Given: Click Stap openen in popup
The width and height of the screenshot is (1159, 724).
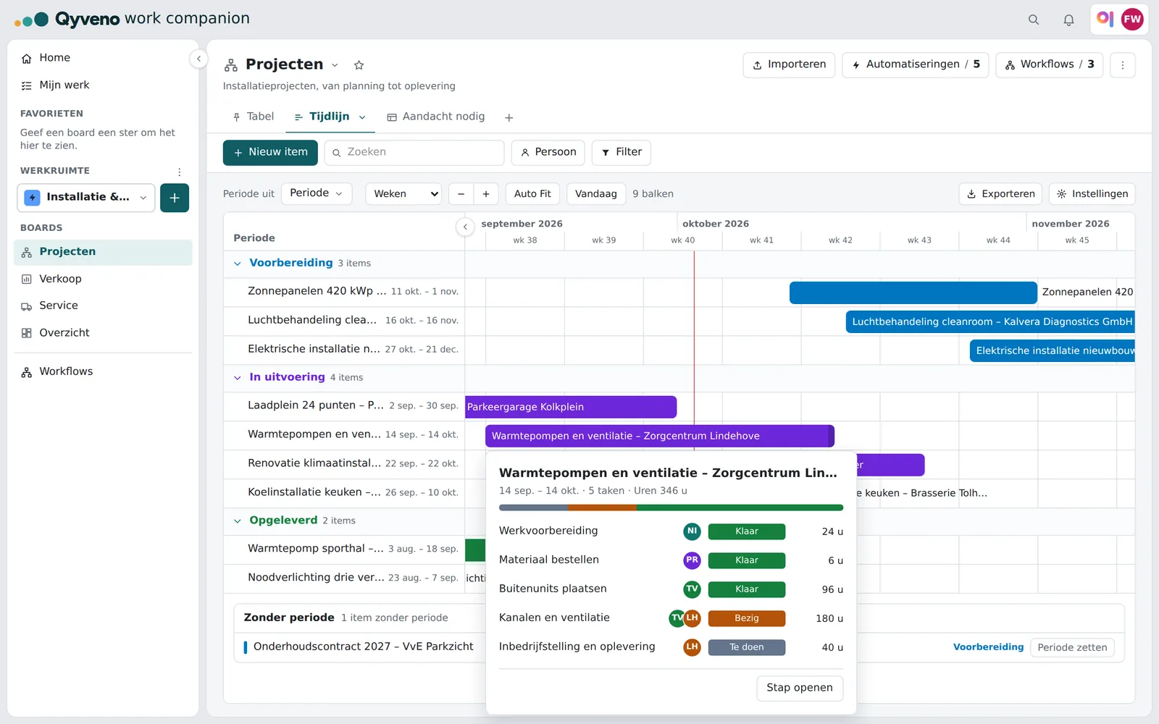Looking at the screenshot, I should 800,688.
